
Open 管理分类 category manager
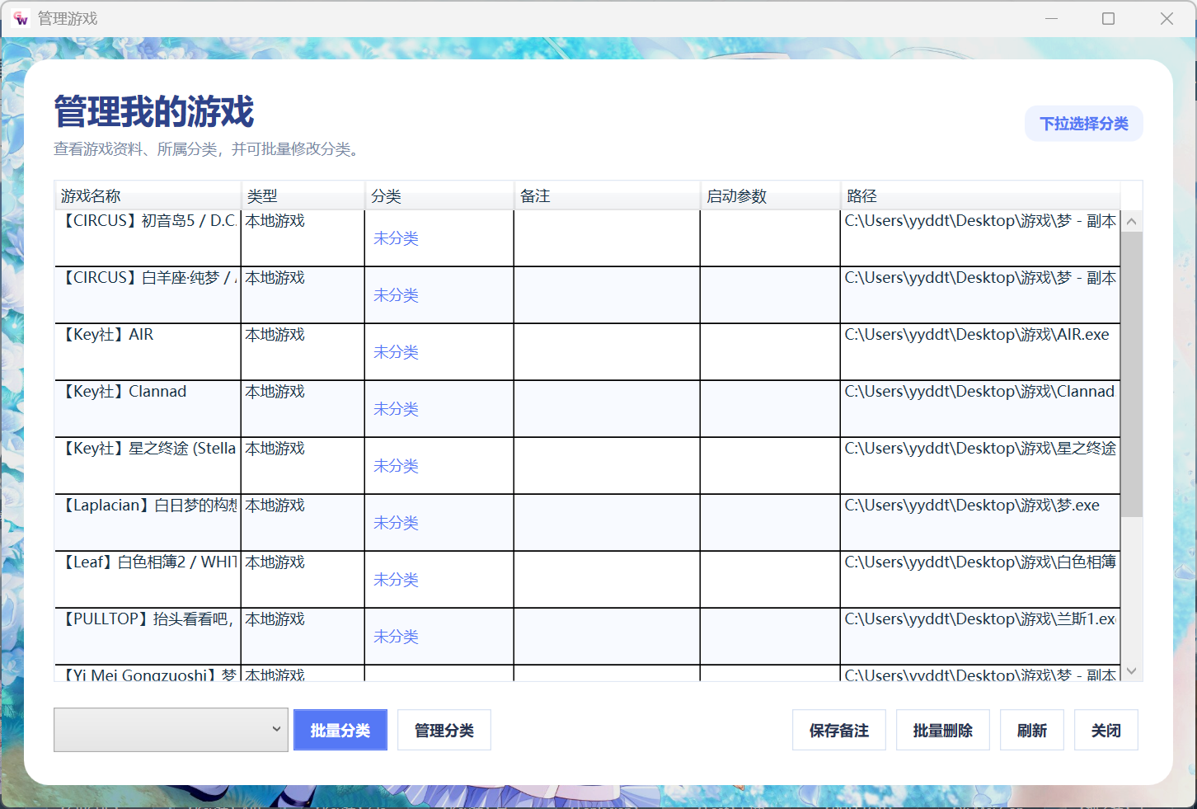(x=444, y=730)
